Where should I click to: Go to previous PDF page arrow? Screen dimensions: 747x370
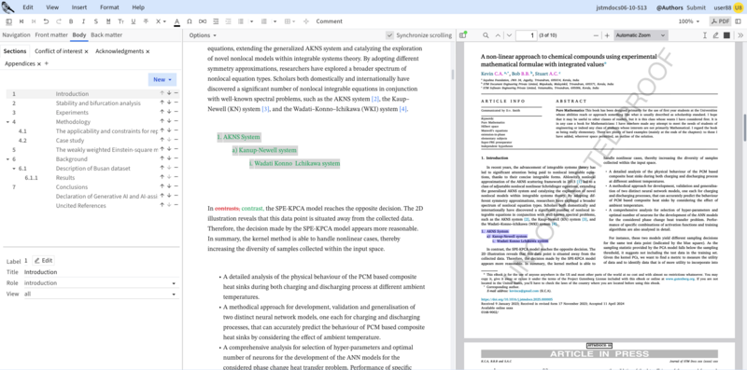tap(498, 35)
